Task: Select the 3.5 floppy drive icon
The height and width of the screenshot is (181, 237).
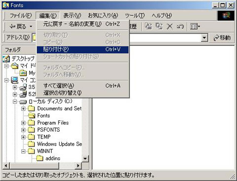Action: 23,87
